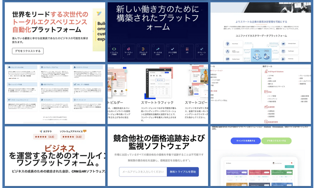Image resolution: width=316 pixels, height=188 pixels.
Task: Click the スマートコピー preview thumbnail
Action: tap(198, 81)
